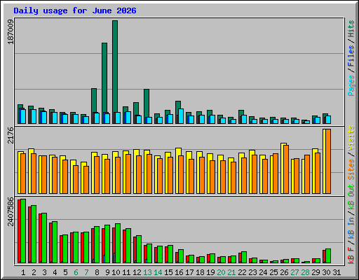Viewport: 359px width, 280px height.
Task: Click the bright green kB Out bar for day 1
Action: 23,231
